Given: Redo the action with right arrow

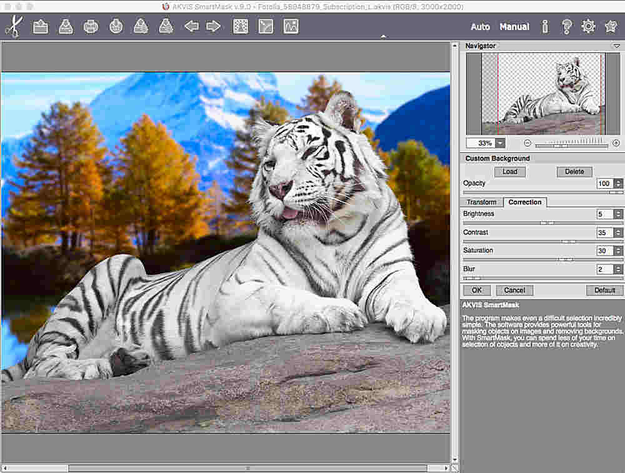Looking at the screenshot, I should [x=214, y=27].
